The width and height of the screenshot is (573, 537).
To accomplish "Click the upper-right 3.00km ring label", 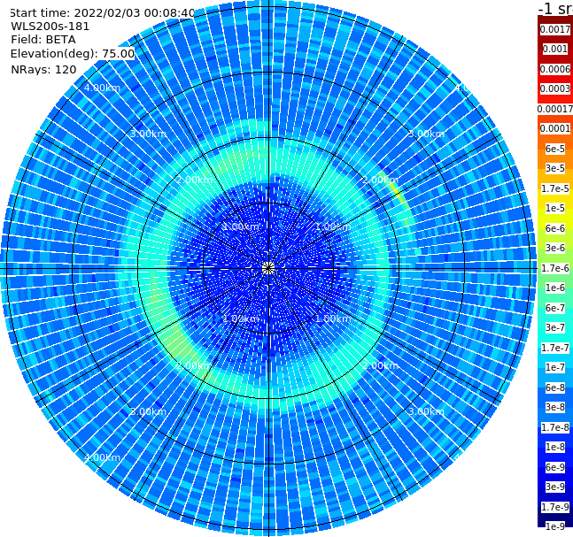I will [x=426, y=134].
